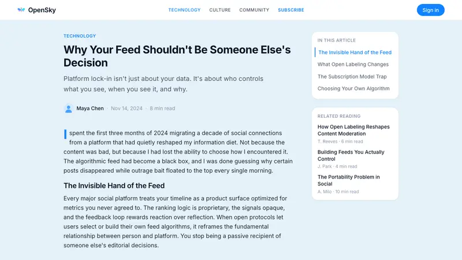Click author name Maya Chen
Image resolution: width=462 pixels, height=260 pixels.
(90, 109)
